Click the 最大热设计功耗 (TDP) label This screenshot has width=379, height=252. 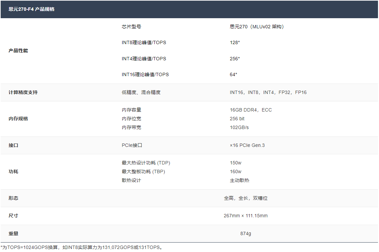tap(146, 163)
